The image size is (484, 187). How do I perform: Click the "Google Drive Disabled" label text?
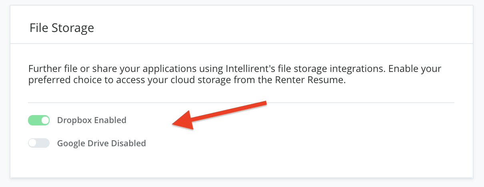tap(101, 143)
